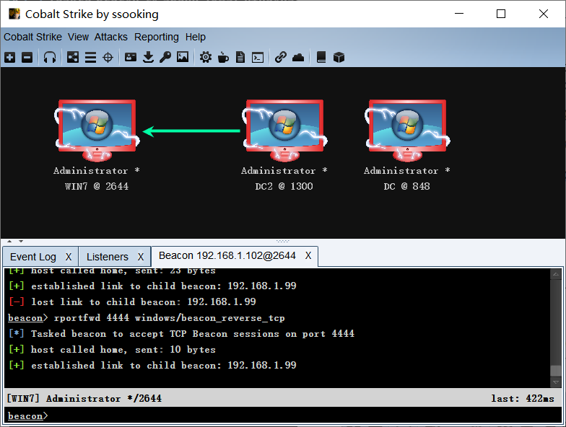Image resolution: width=566 pixels, height=427 pixels.
Task: Click 'host called home, sent: 10 bytes'
Action: (x=113, y=349)
